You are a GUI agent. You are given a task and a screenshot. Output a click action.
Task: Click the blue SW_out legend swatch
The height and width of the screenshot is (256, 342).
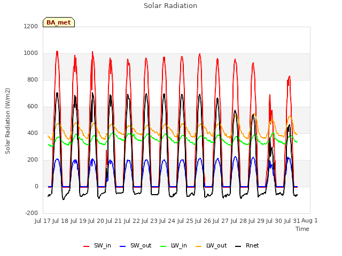point(123,246)
